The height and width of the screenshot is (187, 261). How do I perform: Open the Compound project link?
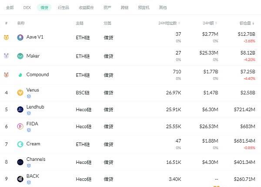[x=37, y=75]
